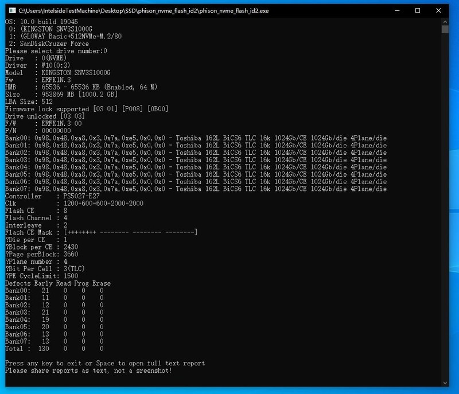Click the vertical scrollbar thumb

click(x=445, y=29)
